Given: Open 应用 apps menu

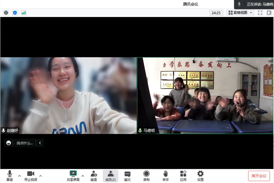Looking at the screenshot, I should pyautogui.click(x=183, y=176).
